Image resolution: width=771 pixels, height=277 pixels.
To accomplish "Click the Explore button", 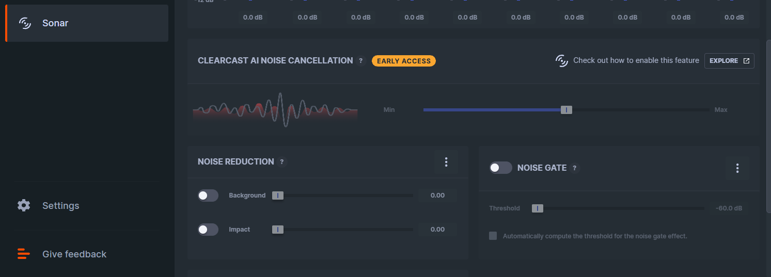I will pyautogui.click(x=729, y=61).
